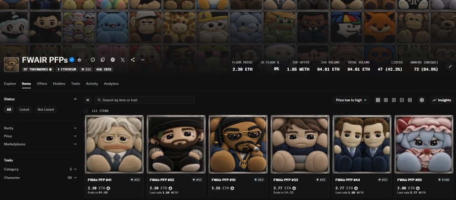Switch to the Traits tab
This screenshot has width=456, height=200.
[x=75, y=84]
